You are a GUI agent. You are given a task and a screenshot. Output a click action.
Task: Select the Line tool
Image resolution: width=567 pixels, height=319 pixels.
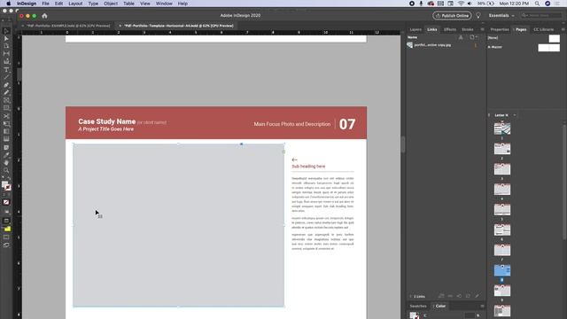pos(6,77)
